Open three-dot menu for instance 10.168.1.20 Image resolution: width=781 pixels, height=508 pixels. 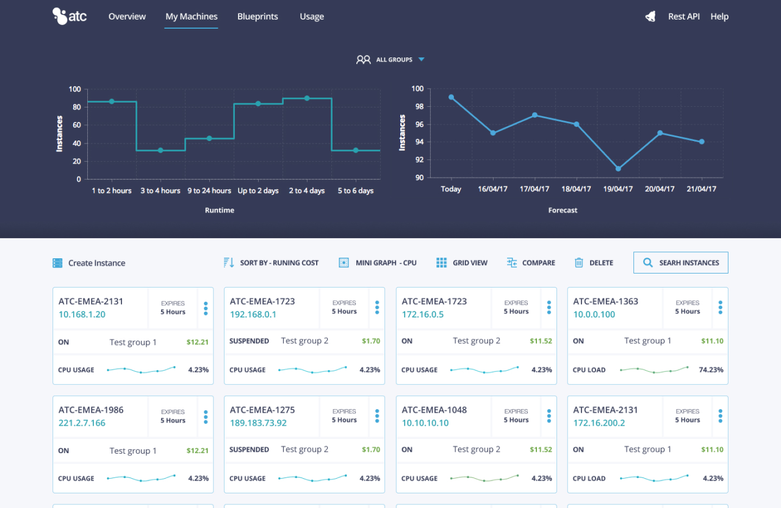[x=206, y=308]
